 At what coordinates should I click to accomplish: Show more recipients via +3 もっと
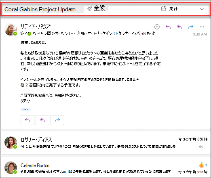[x=148, y=34]
